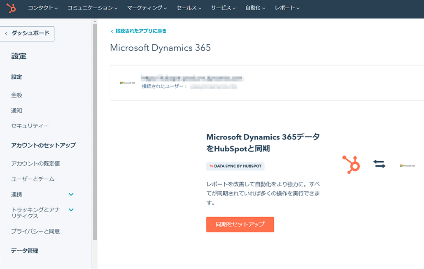Expand the 連携 section chevron
Viewport: 424px width, 269px height.
click(71, 195)
